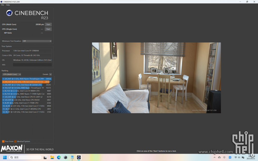Open Wi-Fi network settings in tray
The image size is (258, 161).
[236, 158]
